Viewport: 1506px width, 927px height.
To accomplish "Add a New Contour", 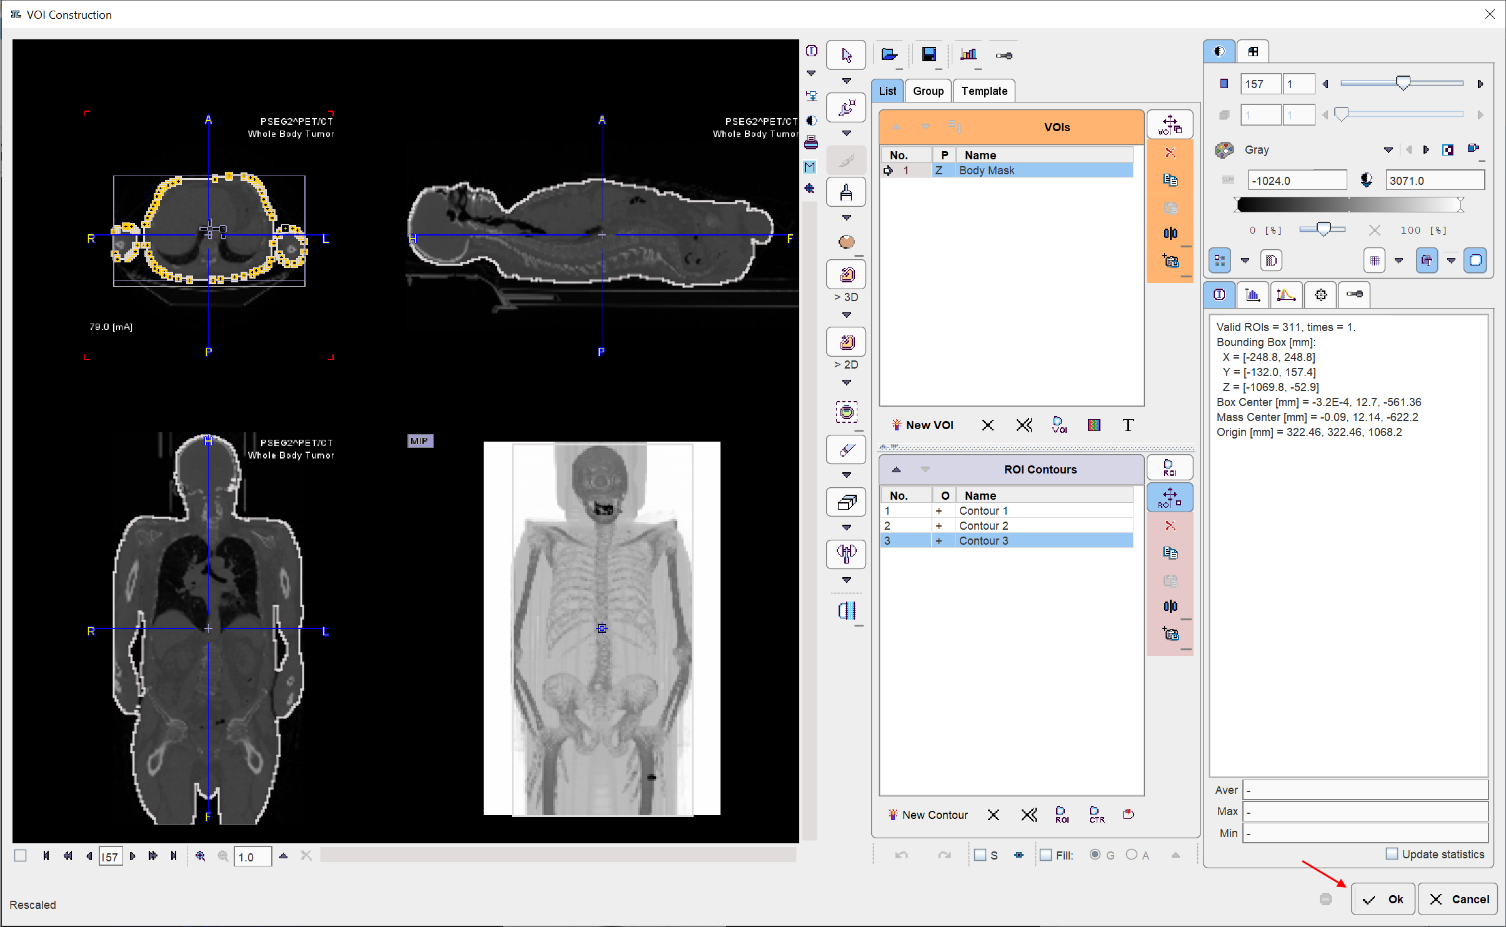I will coord(927,815).
